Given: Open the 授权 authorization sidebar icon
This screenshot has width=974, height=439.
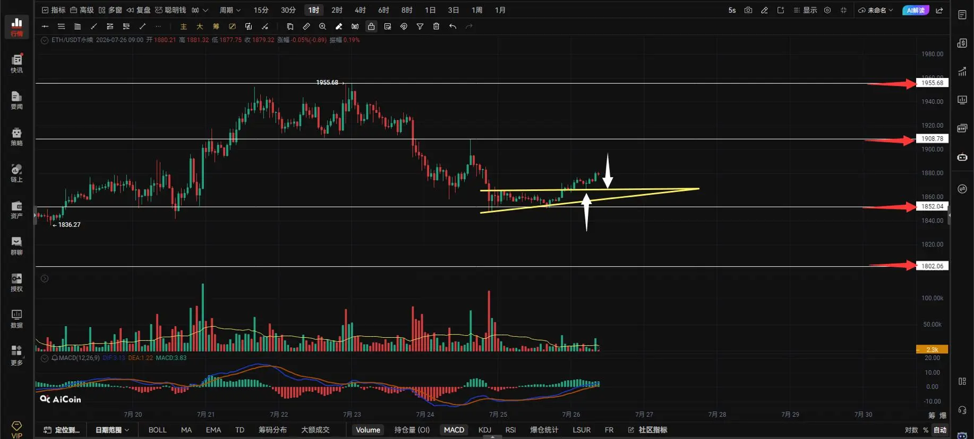Looking at the screenshot, I should click(x=16, y=283).
